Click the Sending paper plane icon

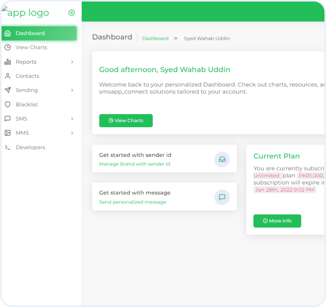[x=8, y=90]
